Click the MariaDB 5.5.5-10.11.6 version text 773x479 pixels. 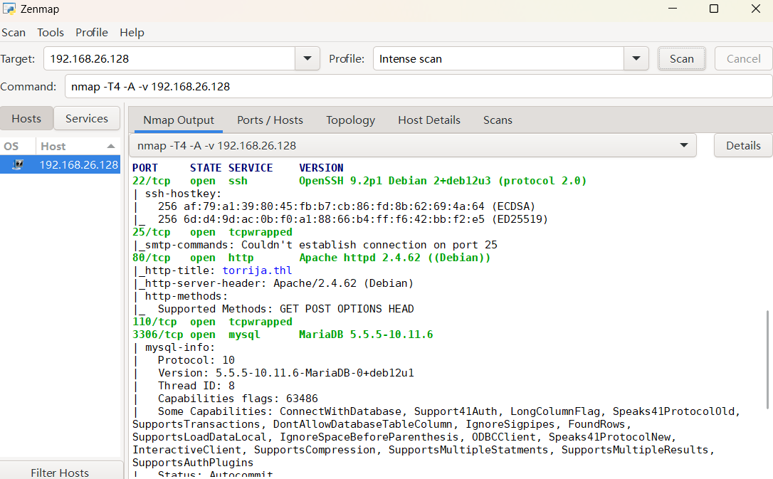pos(366,335)
